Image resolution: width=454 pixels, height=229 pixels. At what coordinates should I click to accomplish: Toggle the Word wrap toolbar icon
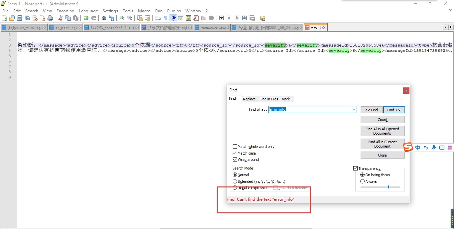pos(158,18)
